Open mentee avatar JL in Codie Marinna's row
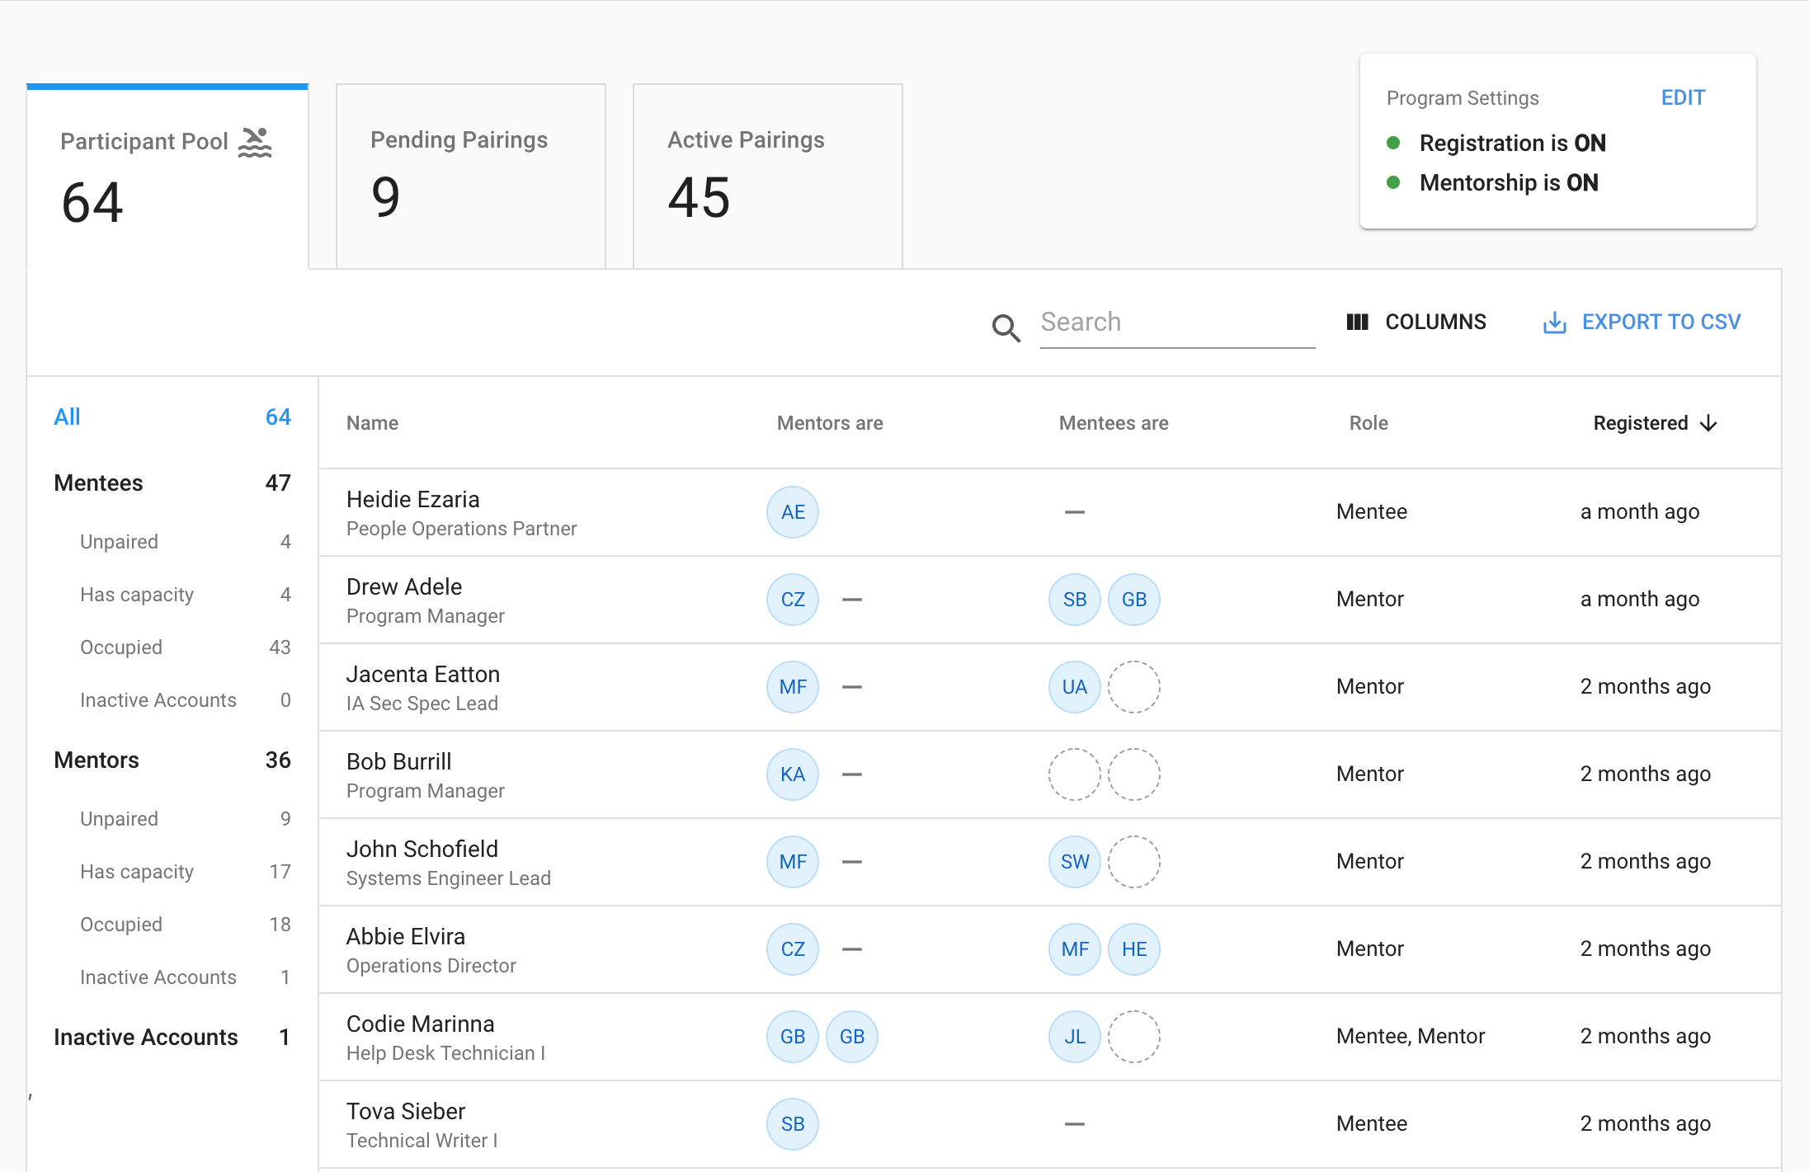Viewport: 1809px width, 1172px height. click(x=1074, y=1037)
